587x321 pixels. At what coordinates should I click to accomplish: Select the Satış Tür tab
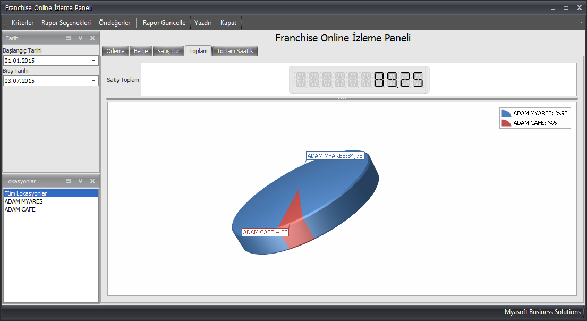pos(168,51)
